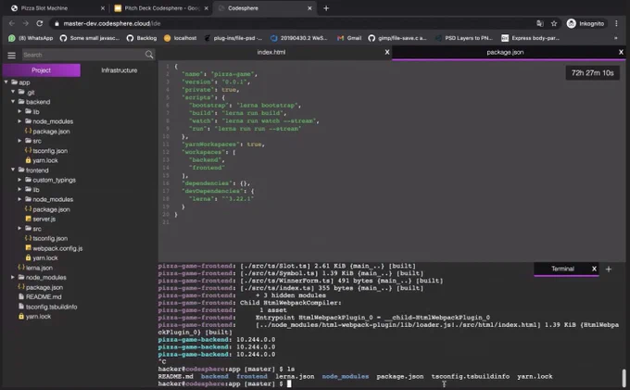
Task: Collapse the backend folder
Action: tap(13, 102)
